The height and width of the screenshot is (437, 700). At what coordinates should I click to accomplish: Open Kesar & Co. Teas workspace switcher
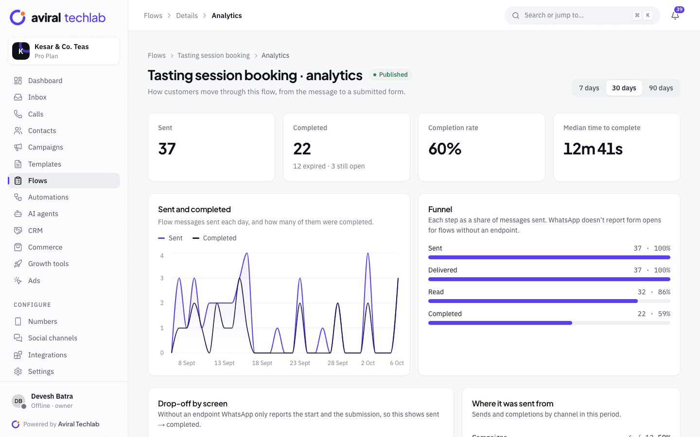click(x=64, y=51)
